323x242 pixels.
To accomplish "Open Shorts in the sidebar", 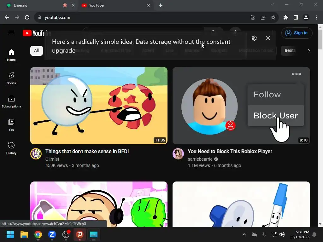I will click(11, 78).
